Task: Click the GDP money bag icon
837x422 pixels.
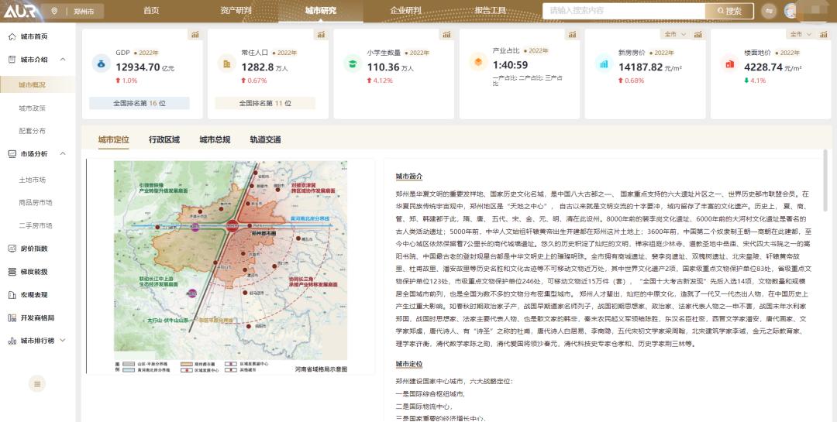Action: coord(102,63)
